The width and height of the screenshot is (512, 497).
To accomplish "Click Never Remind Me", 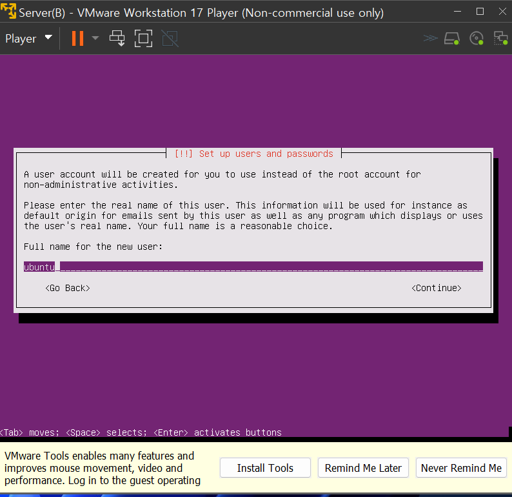I will tap(461, 467).
